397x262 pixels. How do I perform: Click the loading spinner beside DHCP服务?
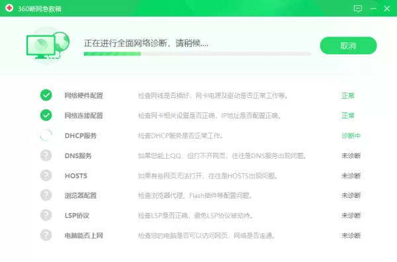click(46, 135)
